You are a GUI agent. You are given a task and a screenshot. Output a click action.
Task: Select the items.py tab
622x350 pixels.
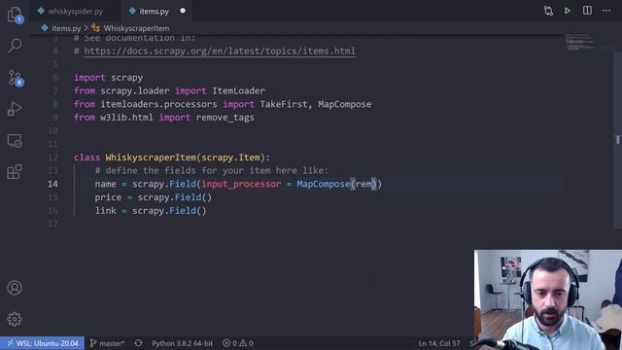pos(154,11)
